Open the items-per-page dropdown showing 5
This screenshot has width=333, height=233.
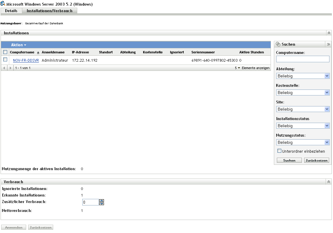click(237, 68)
